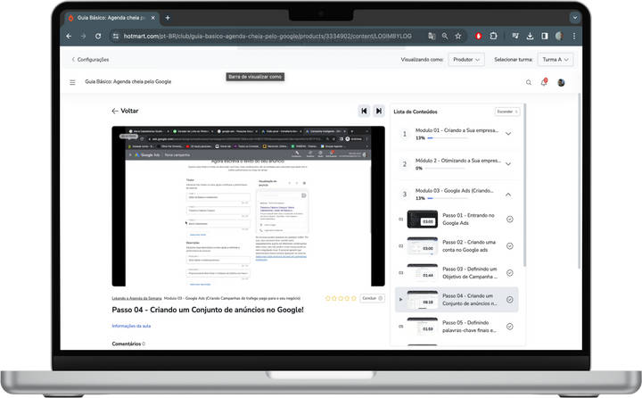Expand Modulo 01 in the content list

508,134
